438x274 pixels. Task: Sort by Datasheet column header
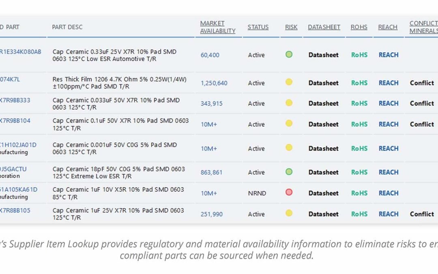[324, 27]
